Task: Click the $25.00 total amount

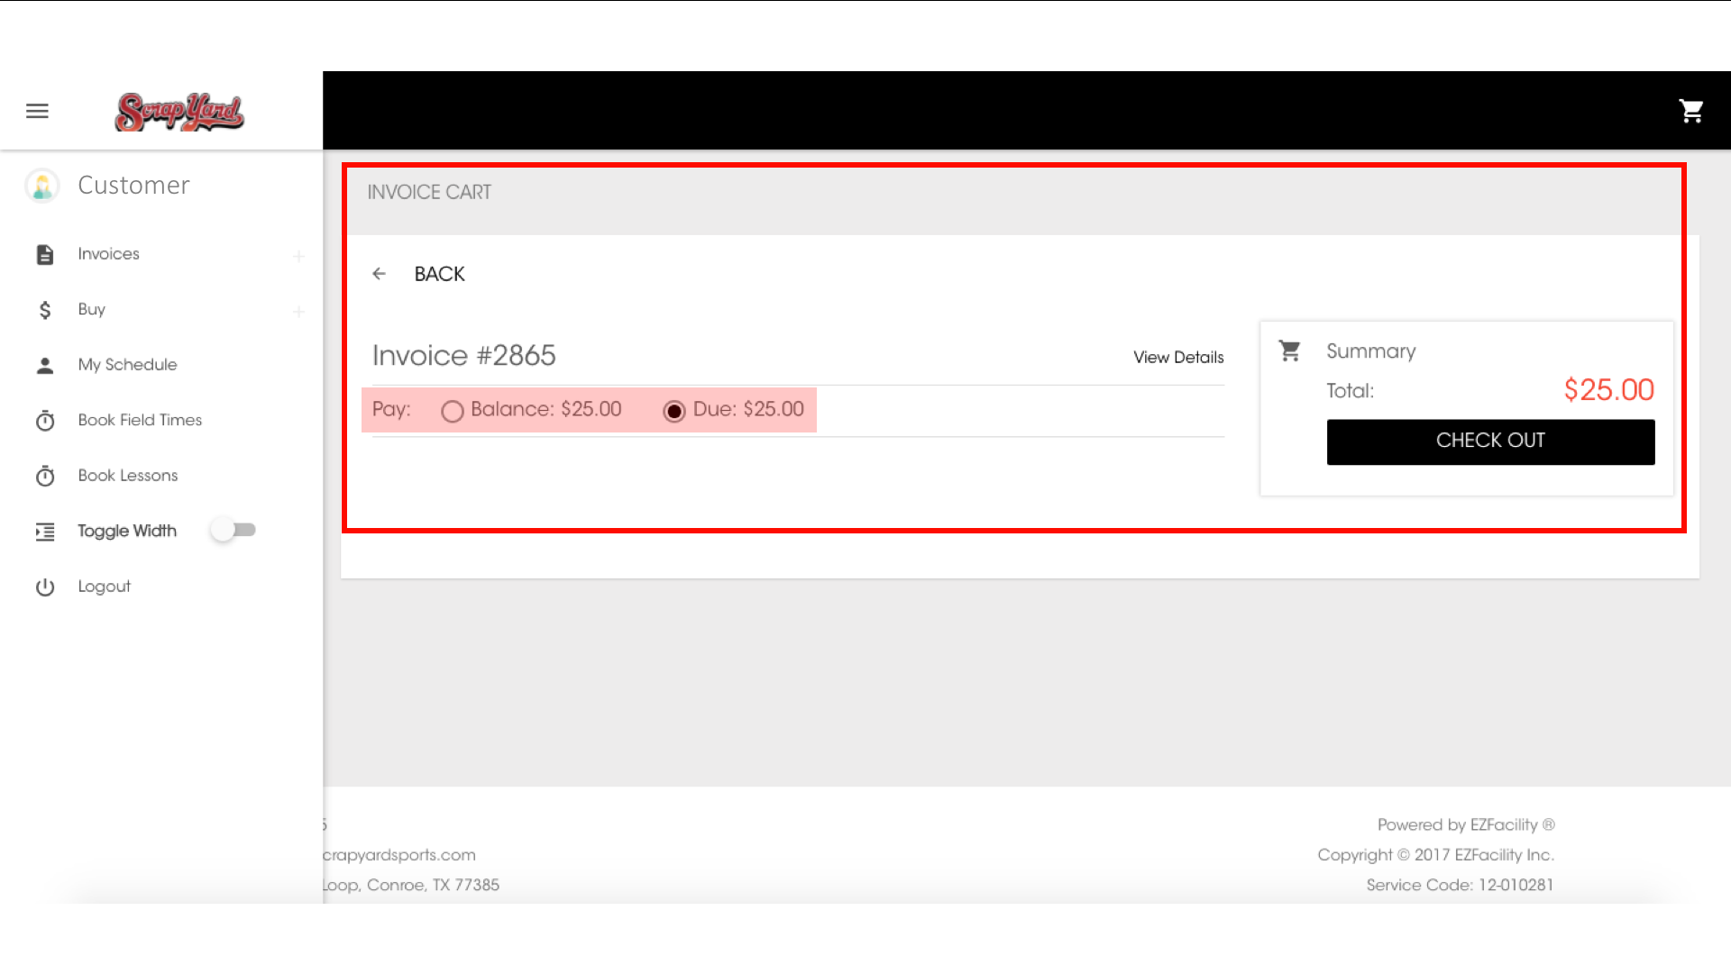Action: [1608, 390]
